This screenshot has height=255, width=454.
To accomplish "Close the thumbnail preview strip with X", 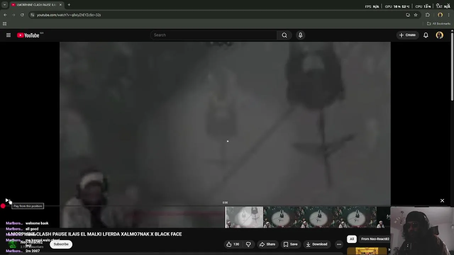I will tap(442, 201).
